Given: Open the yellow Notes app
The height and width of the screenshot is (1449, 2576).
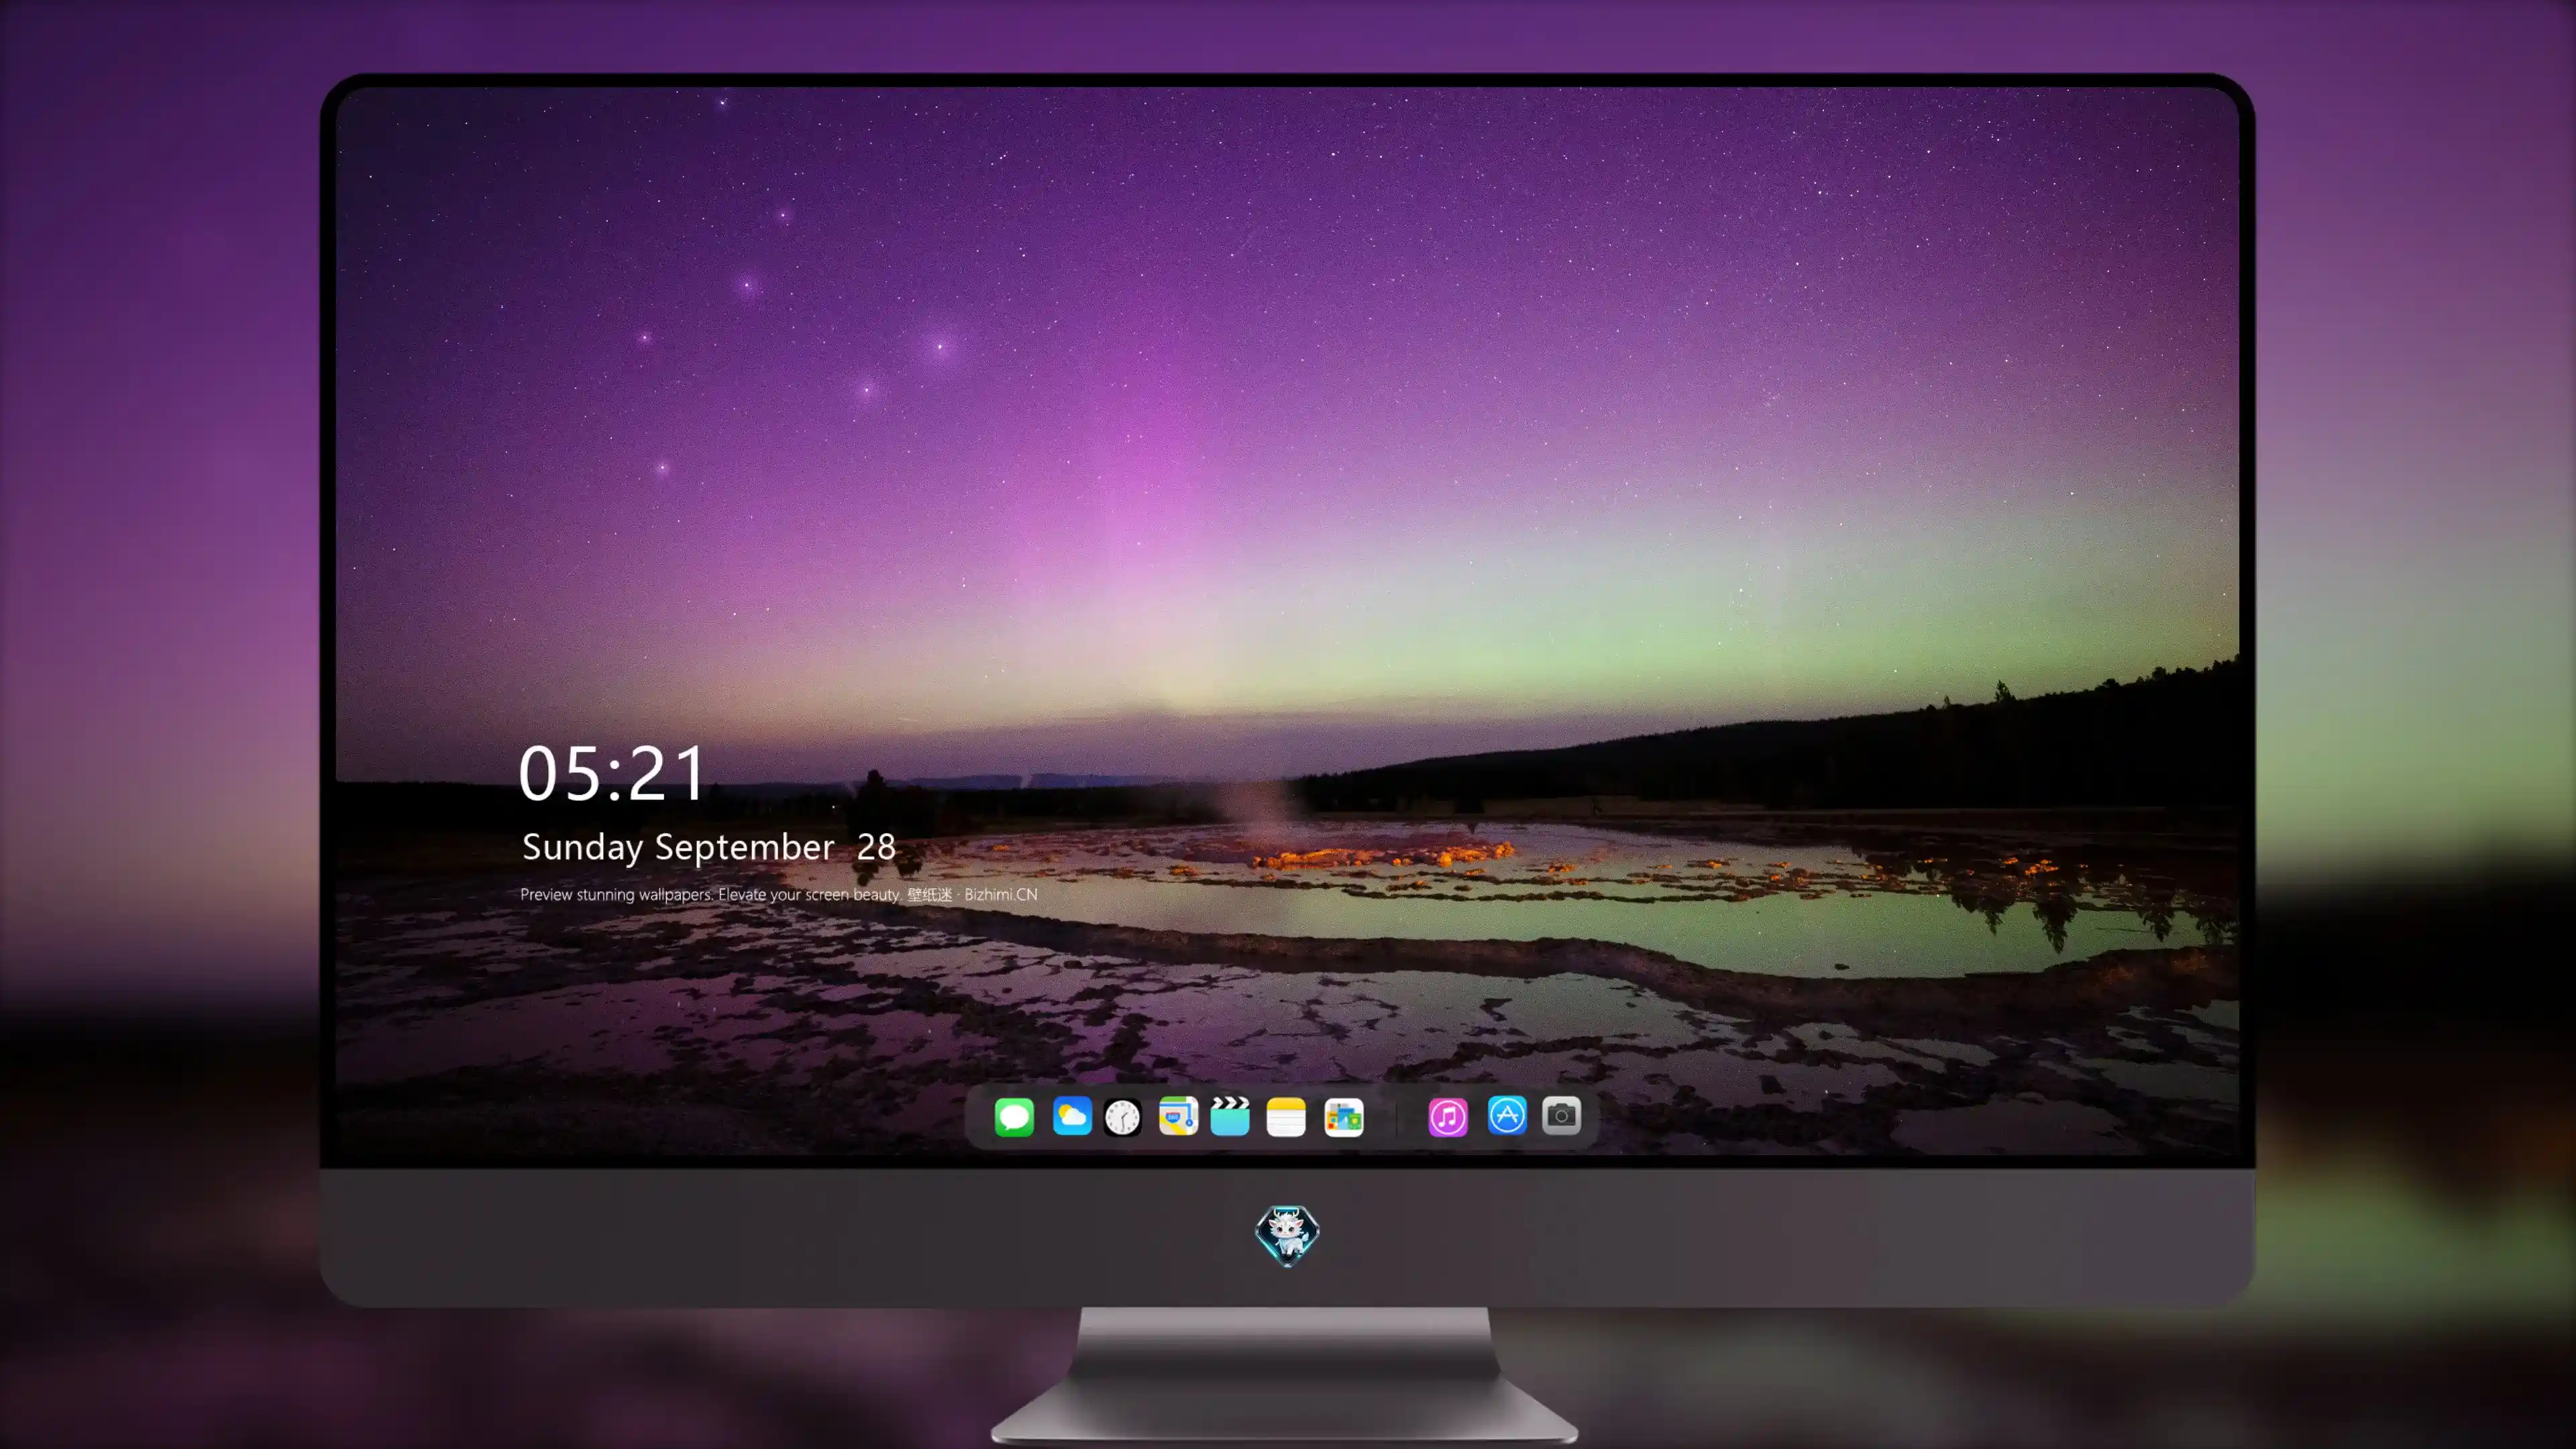Looking at the screenshot, I should pos(1286,1117).
